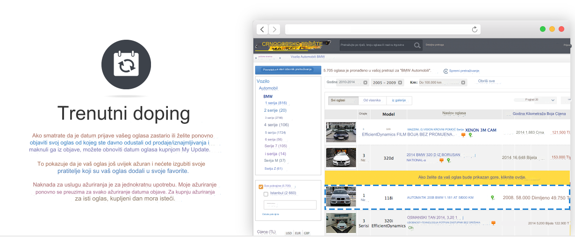The height and width of the screenshot is (237, 575).
Task: Filter by Serija M (37)
Action: click(x=275, y=160)
